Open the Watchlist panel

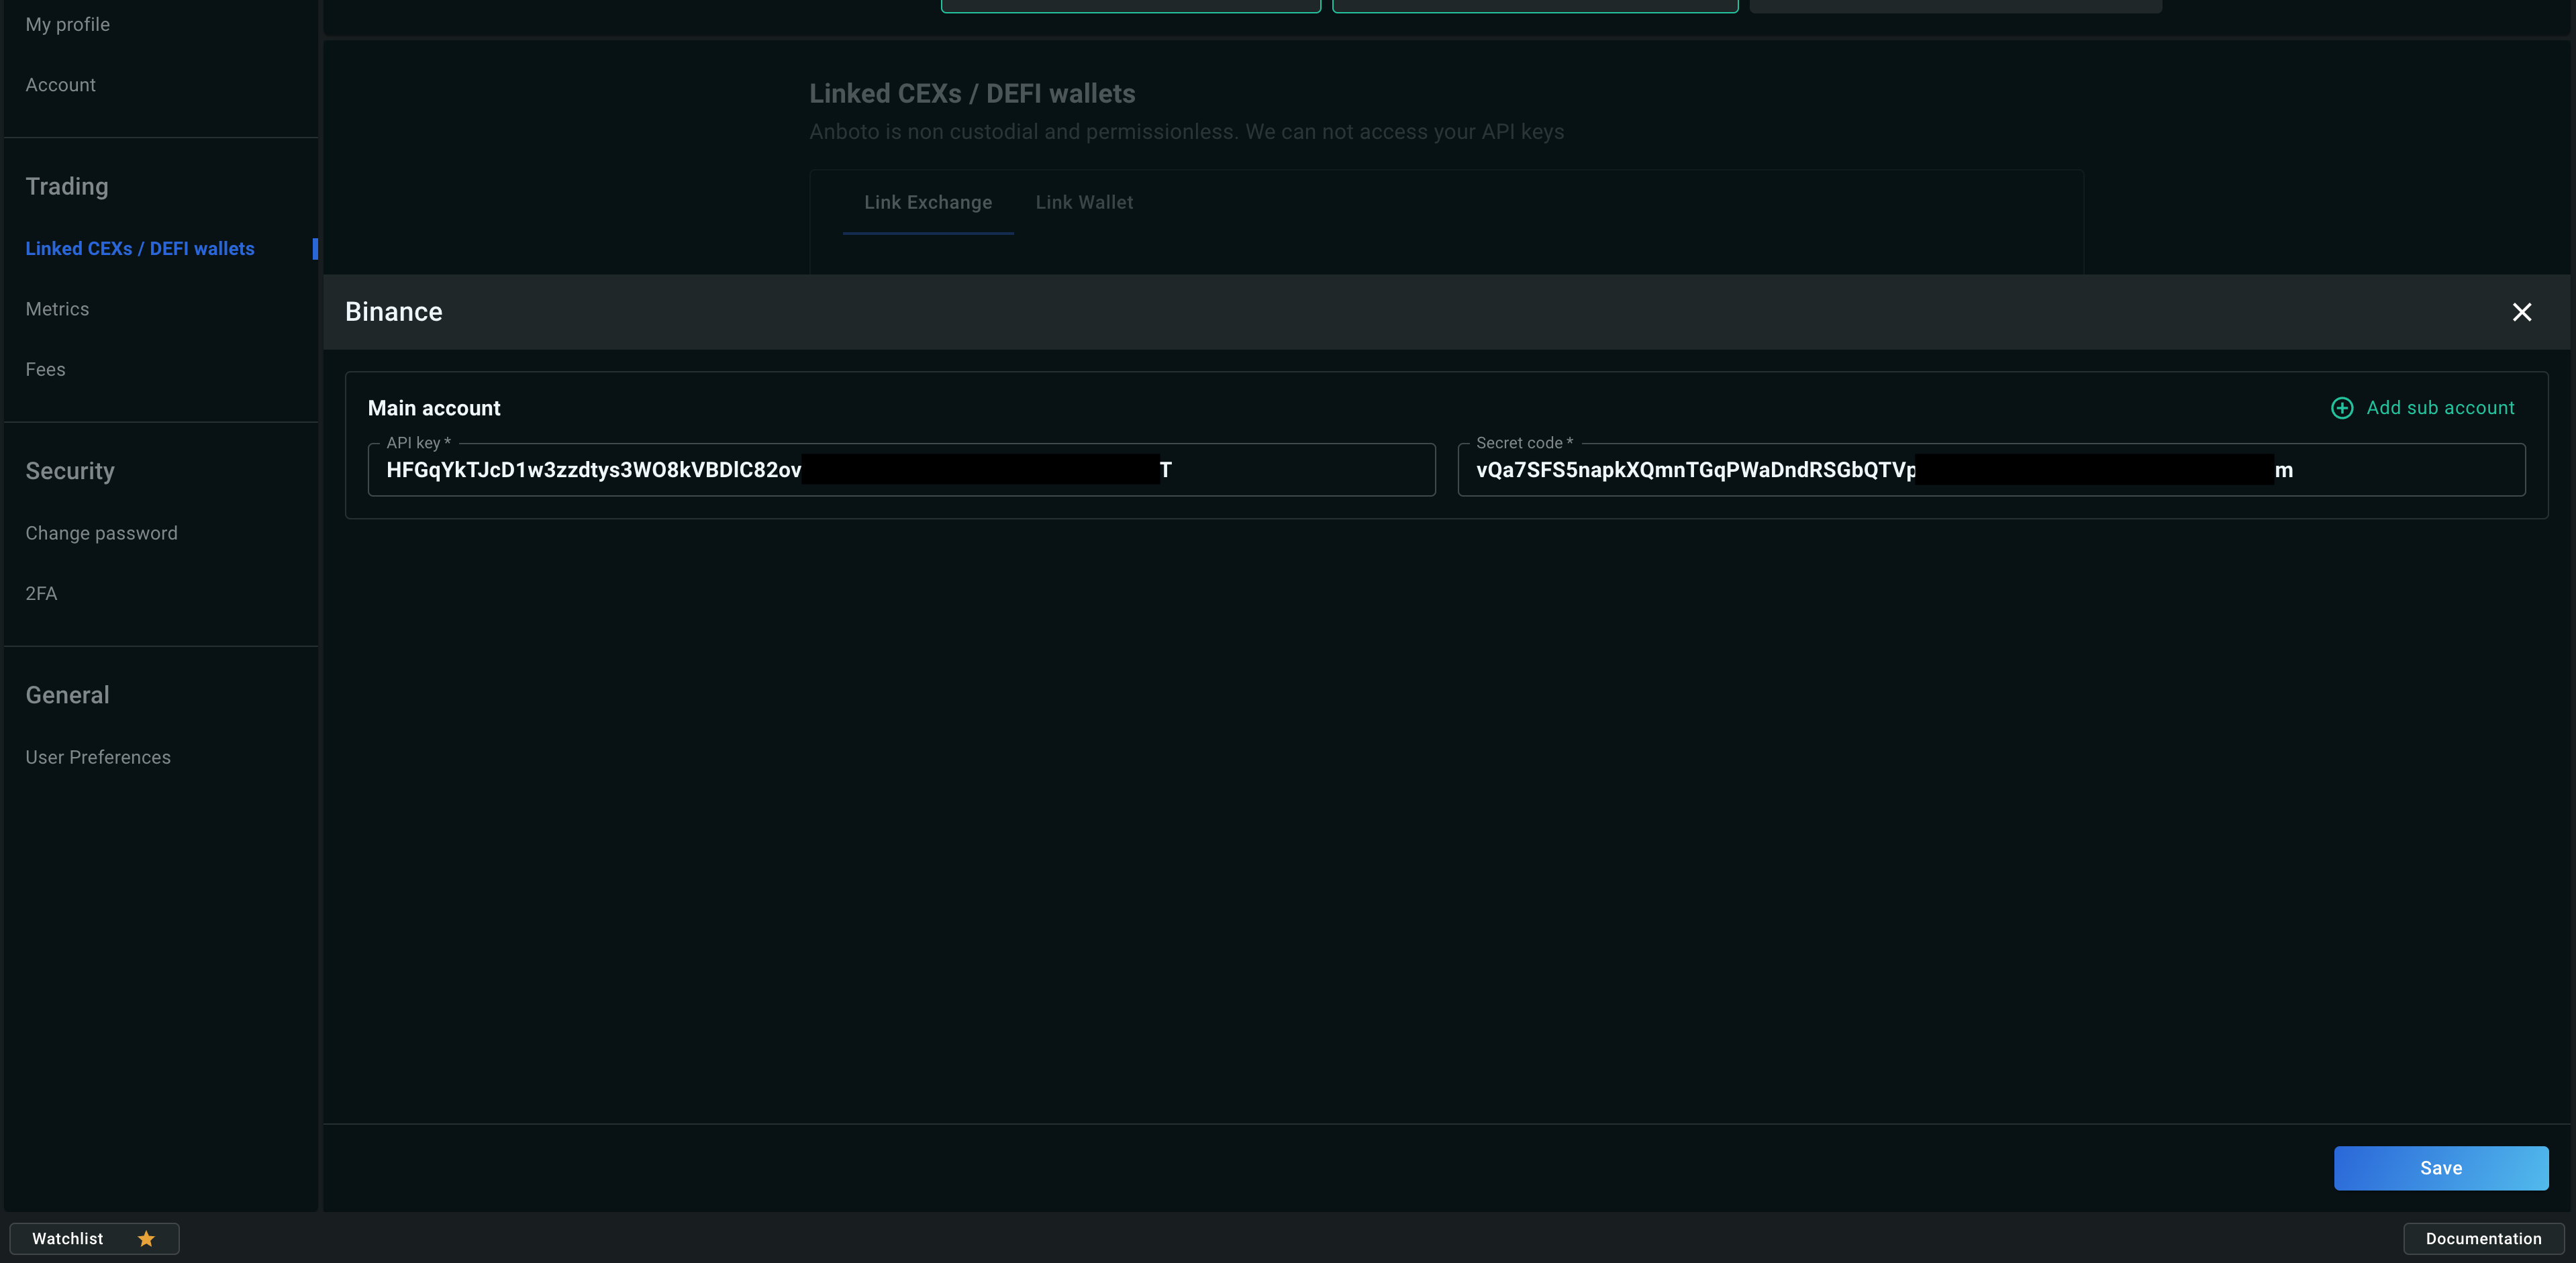point(94,1239)
